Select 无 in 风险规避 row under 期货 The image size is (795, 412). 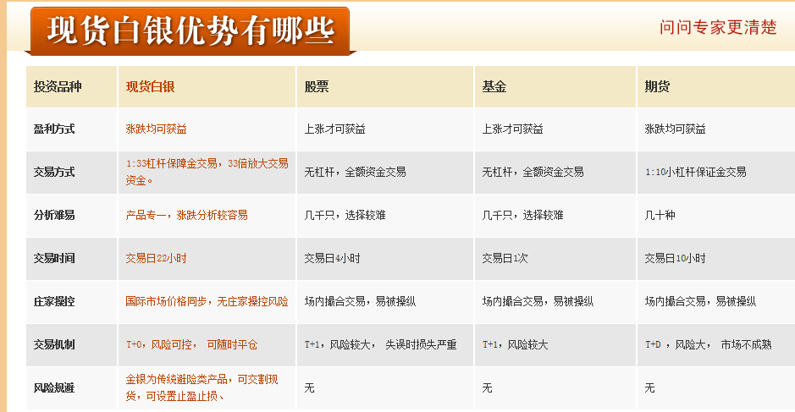point(650,388)
